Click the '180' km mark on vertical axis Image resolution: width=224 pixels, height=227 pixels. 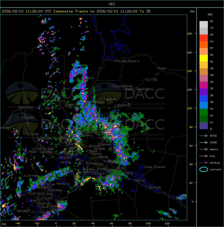pos(190,34)
